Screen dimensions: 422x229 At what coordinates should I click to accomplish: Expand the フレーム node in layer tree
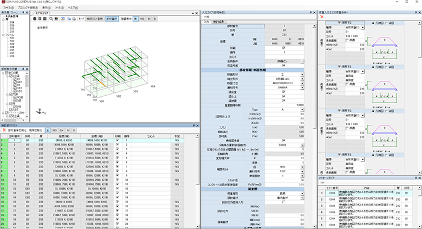(x=3, y=35)
